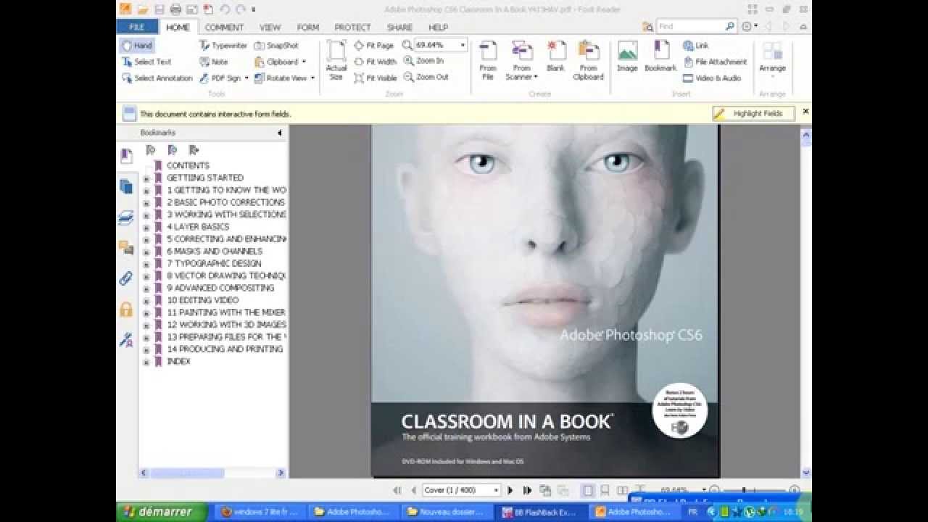928x522 pixels.
Task: Take a SnapShot of the page
Action: click(x=276, y=45)
